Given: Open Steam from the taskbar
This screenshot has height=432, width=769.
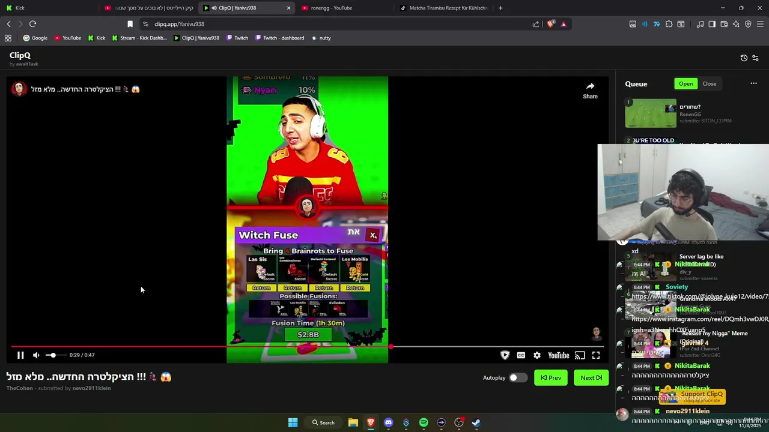Looking at the screenshot, I should pyautogui.click(x=476, y=422).
